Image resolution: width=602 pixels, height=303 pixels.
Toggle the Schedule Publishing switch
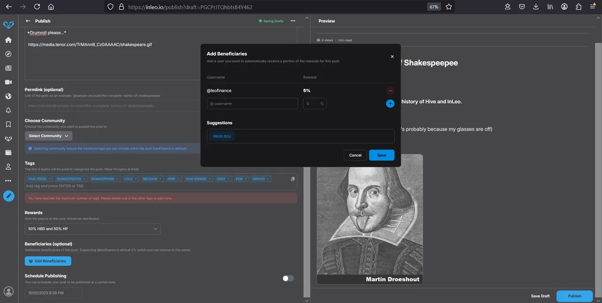click(288, 278)
